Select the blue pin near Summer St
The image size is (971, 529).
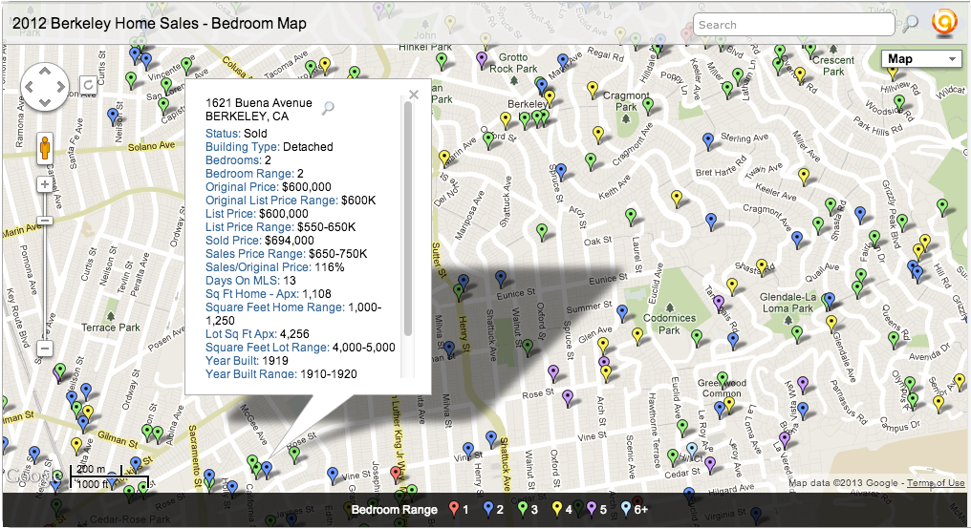point(622,313)
